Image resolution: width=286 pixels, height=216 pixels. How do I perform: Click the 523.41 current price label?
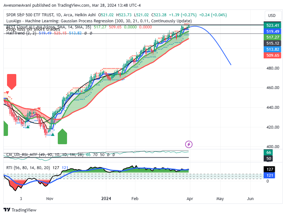[x=273, y=25]
